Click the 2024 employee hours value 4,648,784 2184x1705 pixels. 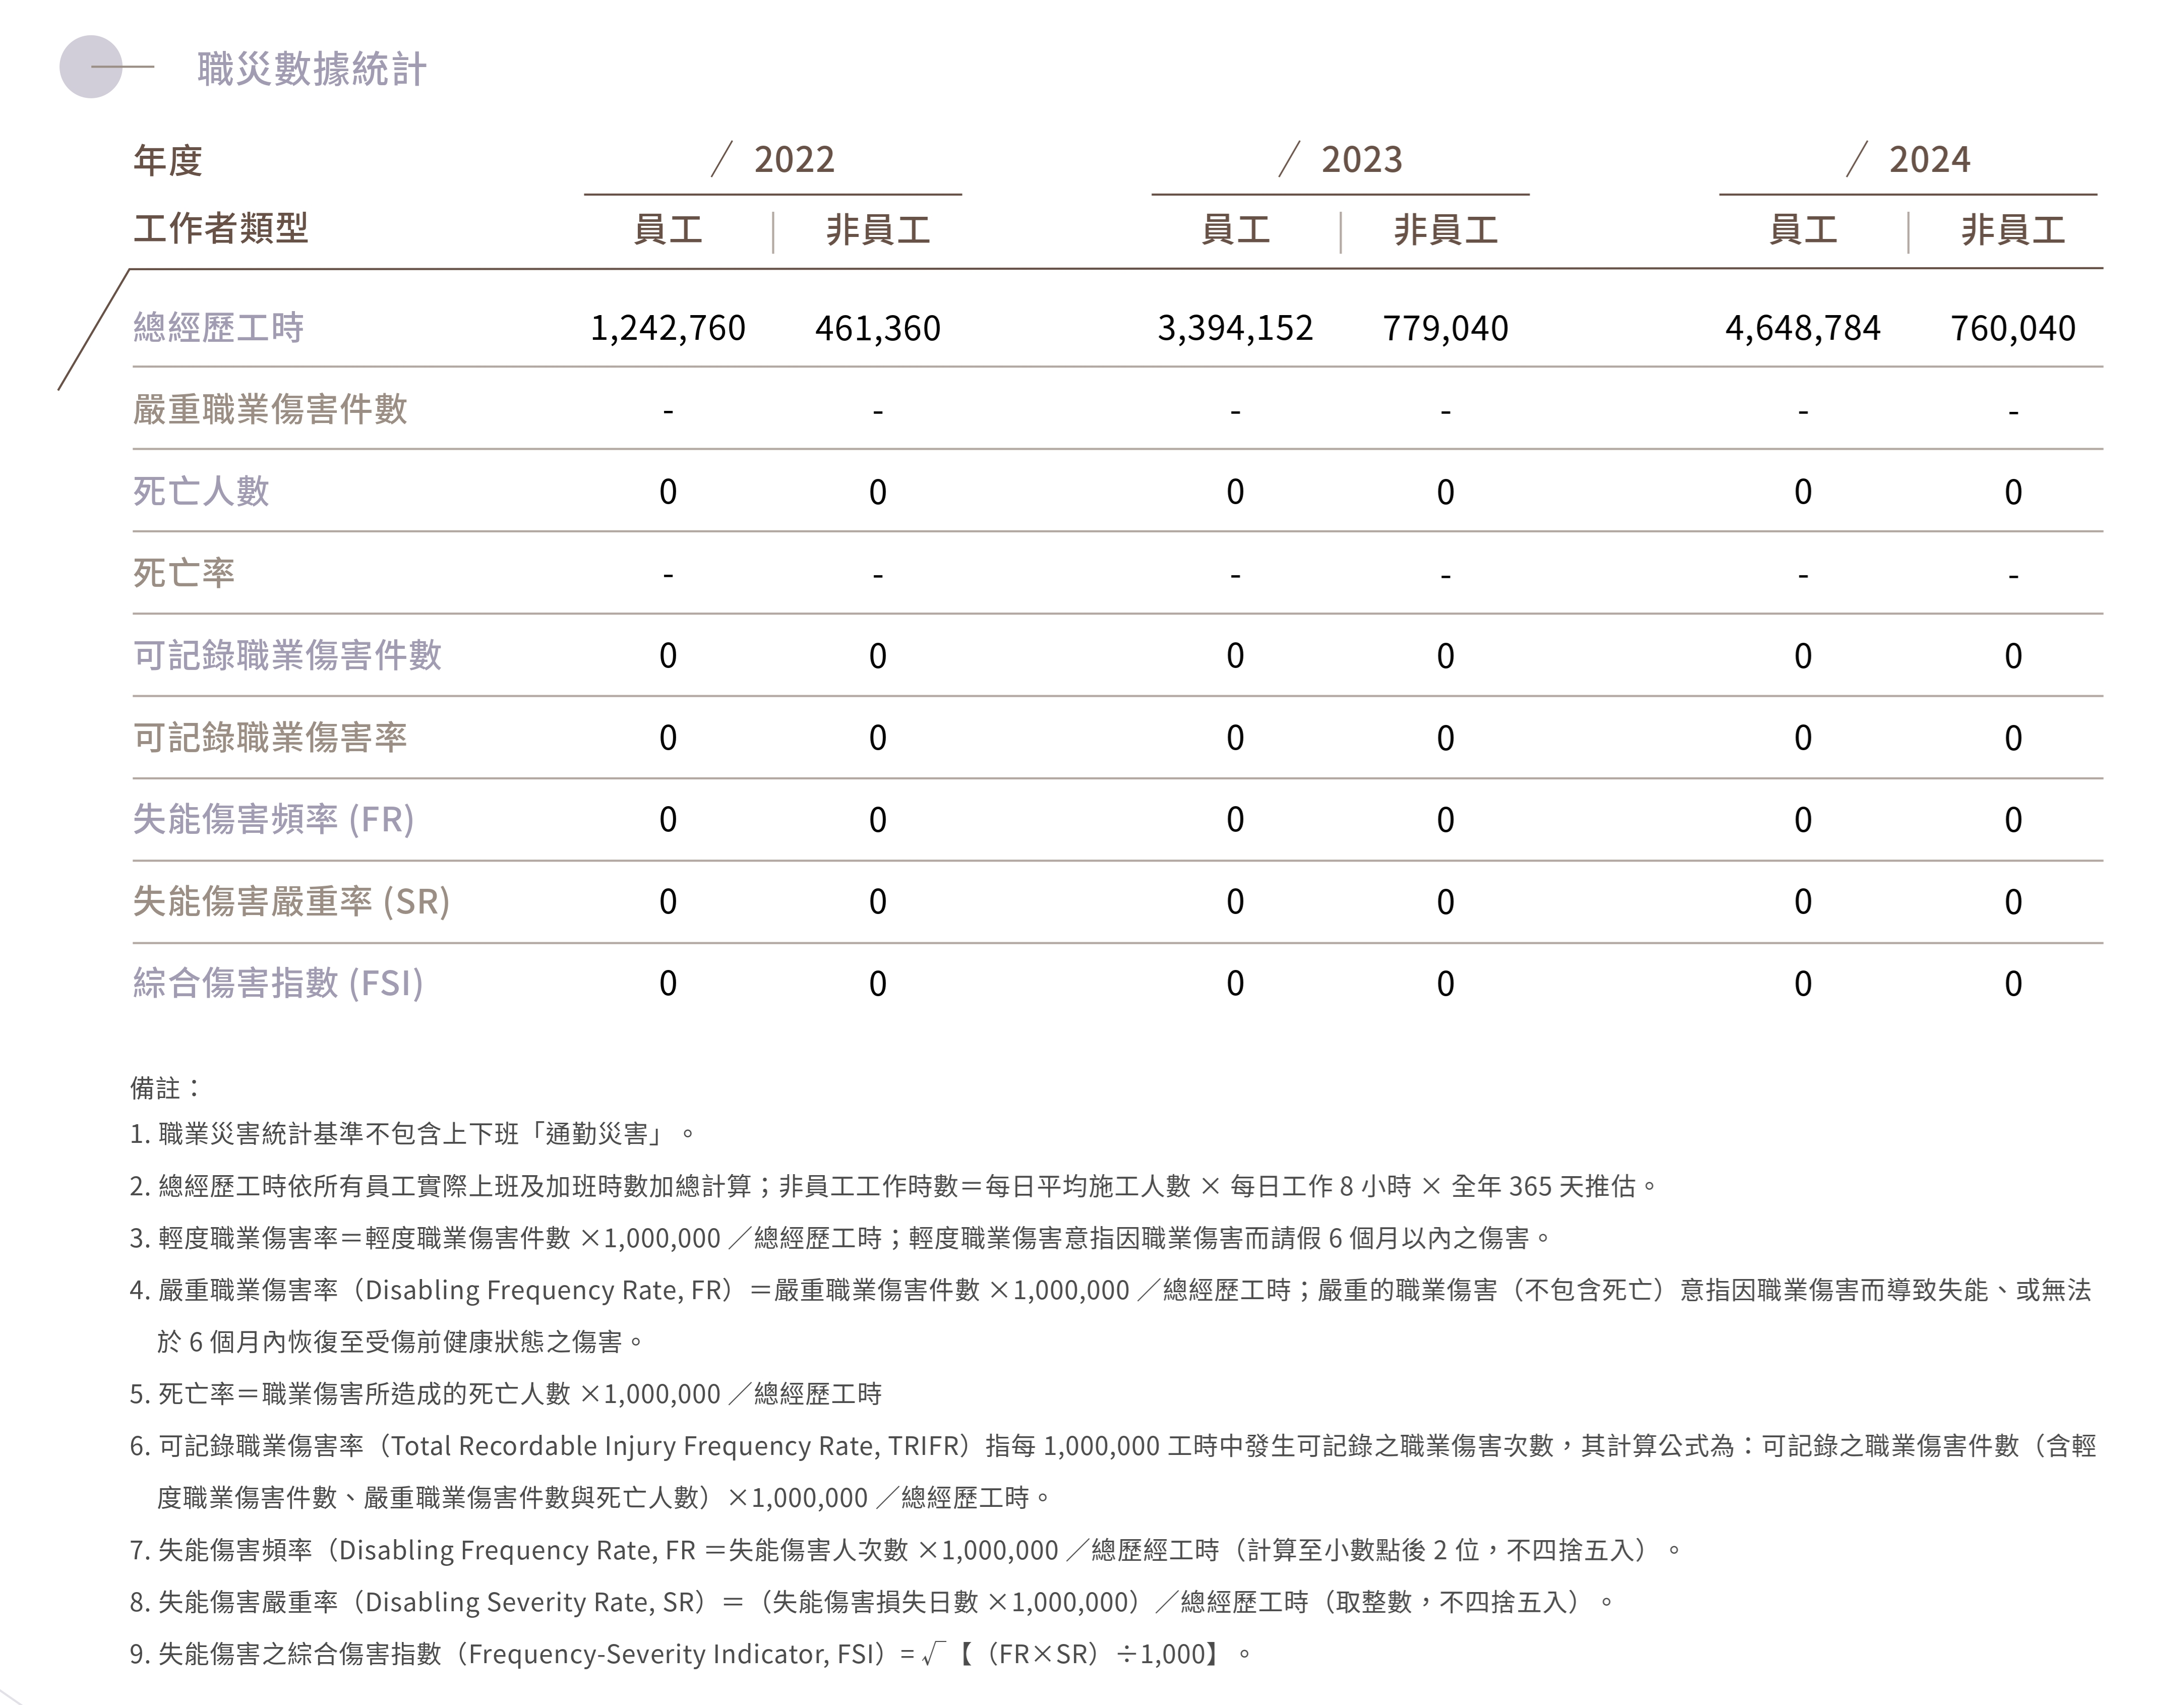tap(1802, 328)
